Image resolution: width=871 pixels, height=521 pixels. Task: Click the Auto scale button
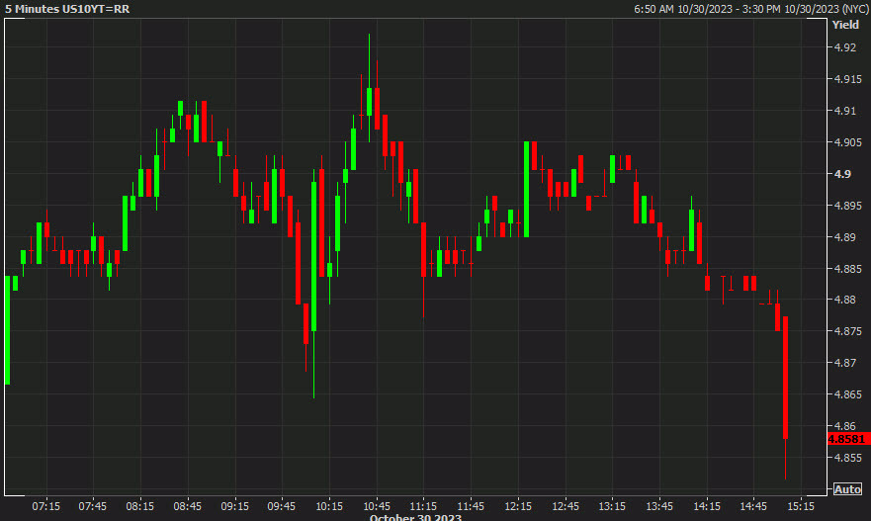(847, 489)
